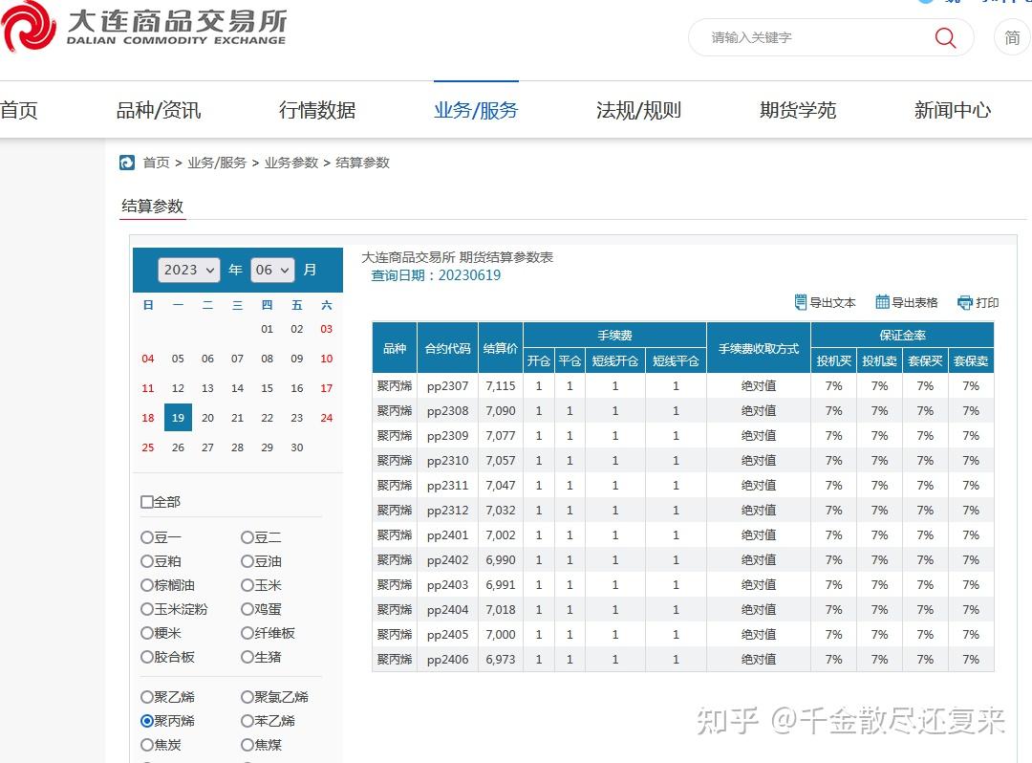Open the year 2023 dropdown
Viewport: 1032px width, 763px height.
188,270
